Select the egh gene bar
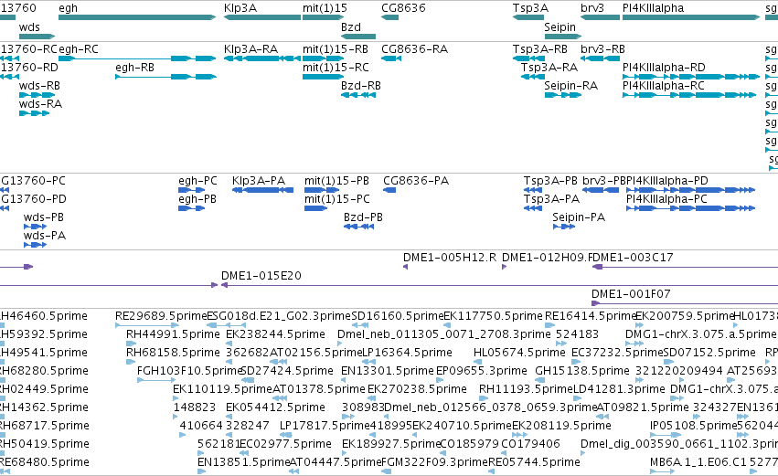This screenshot has height=476, width=778. tap(137, 17)
